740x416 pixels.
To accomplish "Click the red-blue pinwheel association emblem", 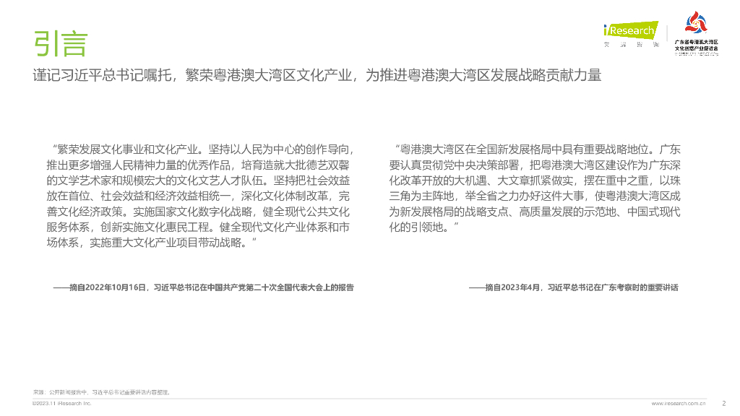I will click(x=696, y=23).
